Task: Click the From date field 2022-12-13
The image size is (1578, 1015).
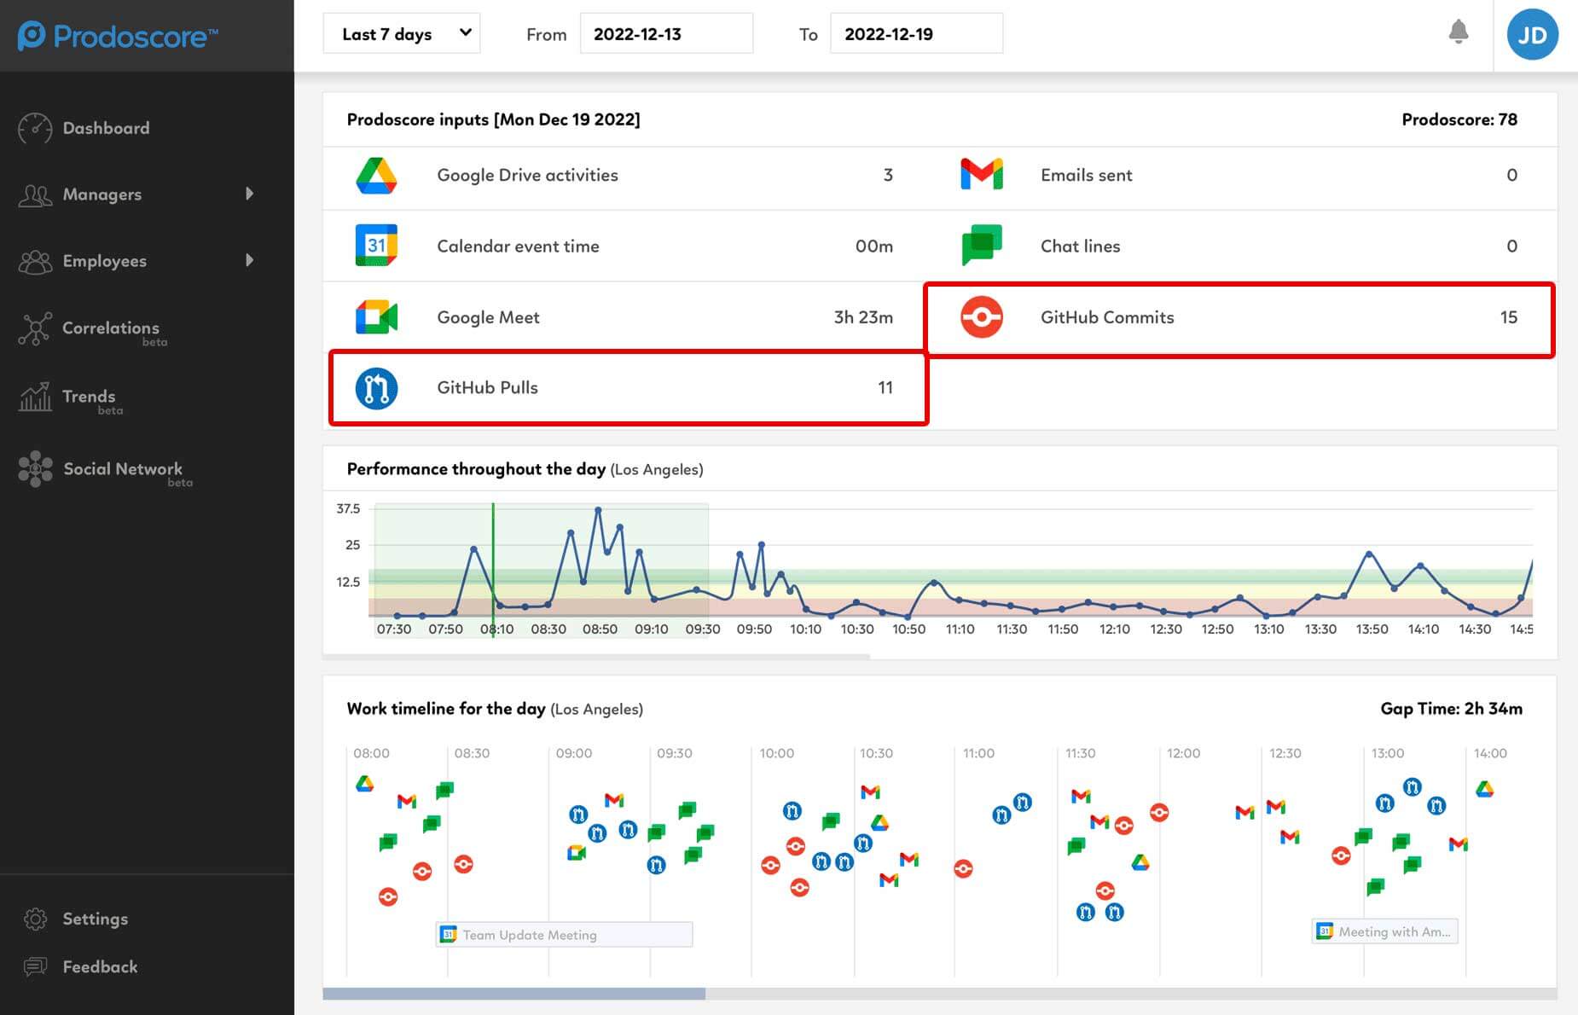Action: tap(666, 34)
